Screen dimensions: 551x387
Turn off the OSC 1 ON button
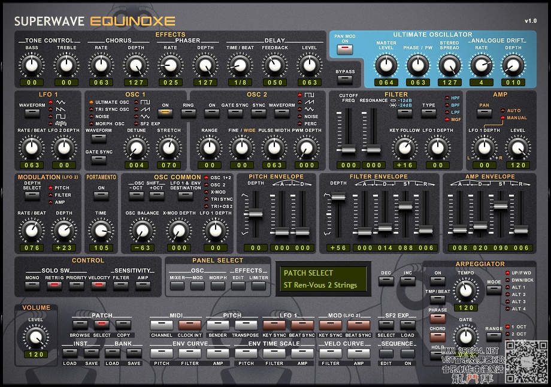(165, 113)
